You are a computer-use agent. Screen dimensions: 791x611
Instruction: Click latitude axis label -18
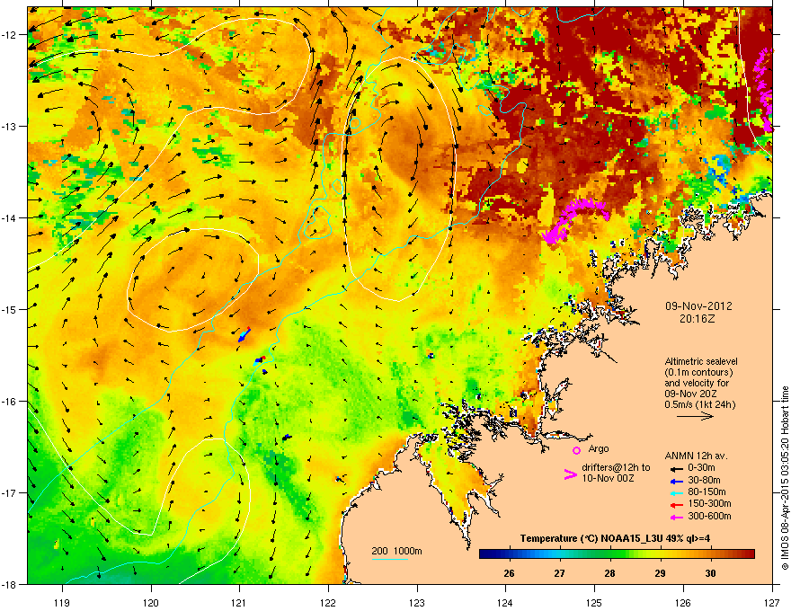point(10,584)
